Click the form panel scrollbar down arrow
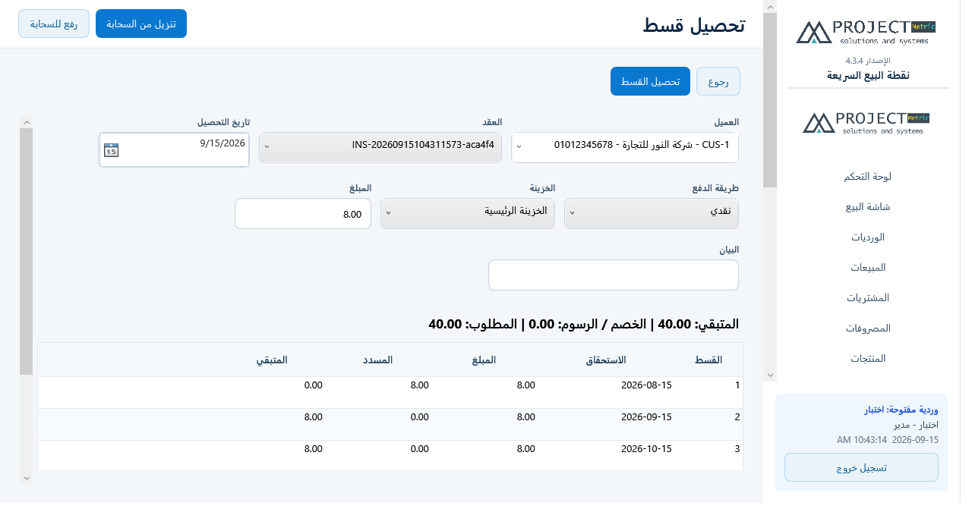 tap(27, 477)
